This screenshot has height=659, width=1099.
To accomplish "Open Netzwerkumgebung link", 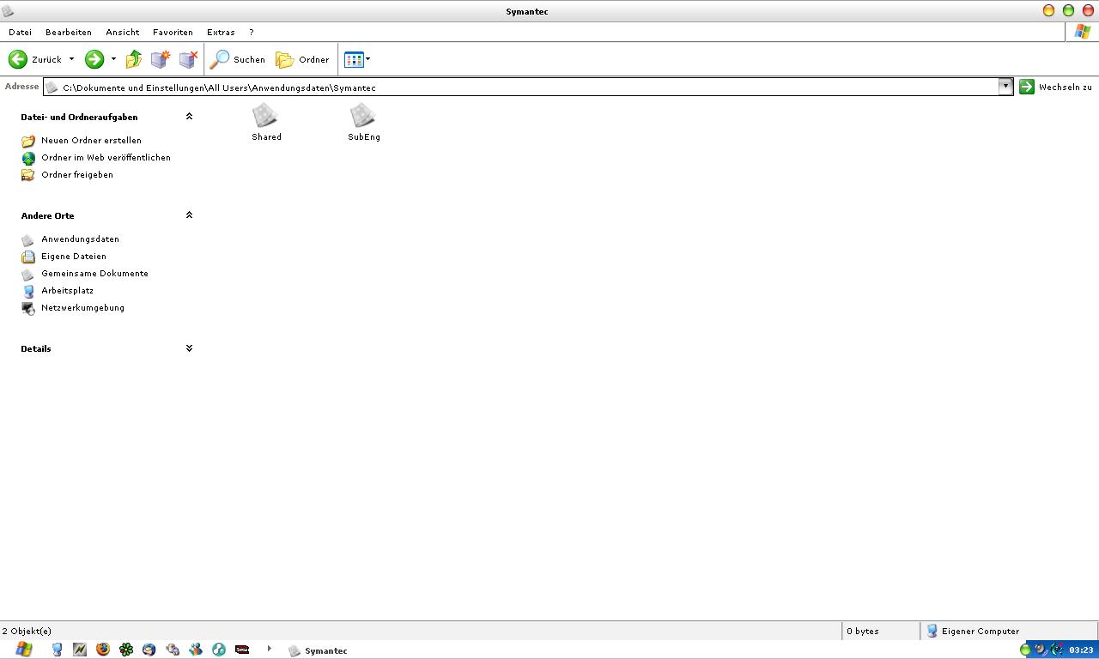I will pyautogui.click(x=82, y=307).
